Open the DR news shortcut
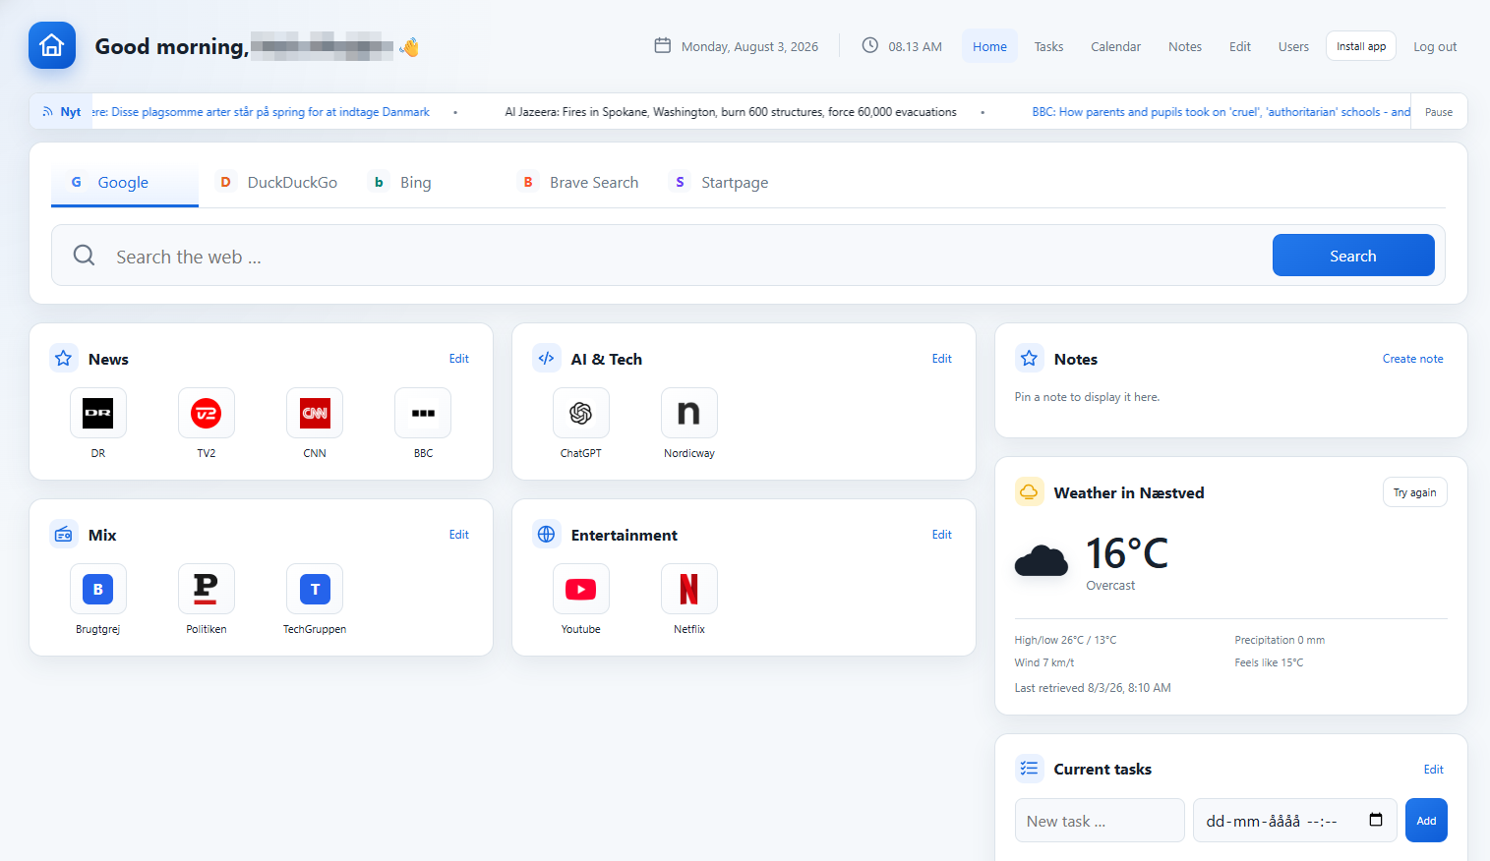The height and width of the screenshot is (861, 1490). pos(98,413)
